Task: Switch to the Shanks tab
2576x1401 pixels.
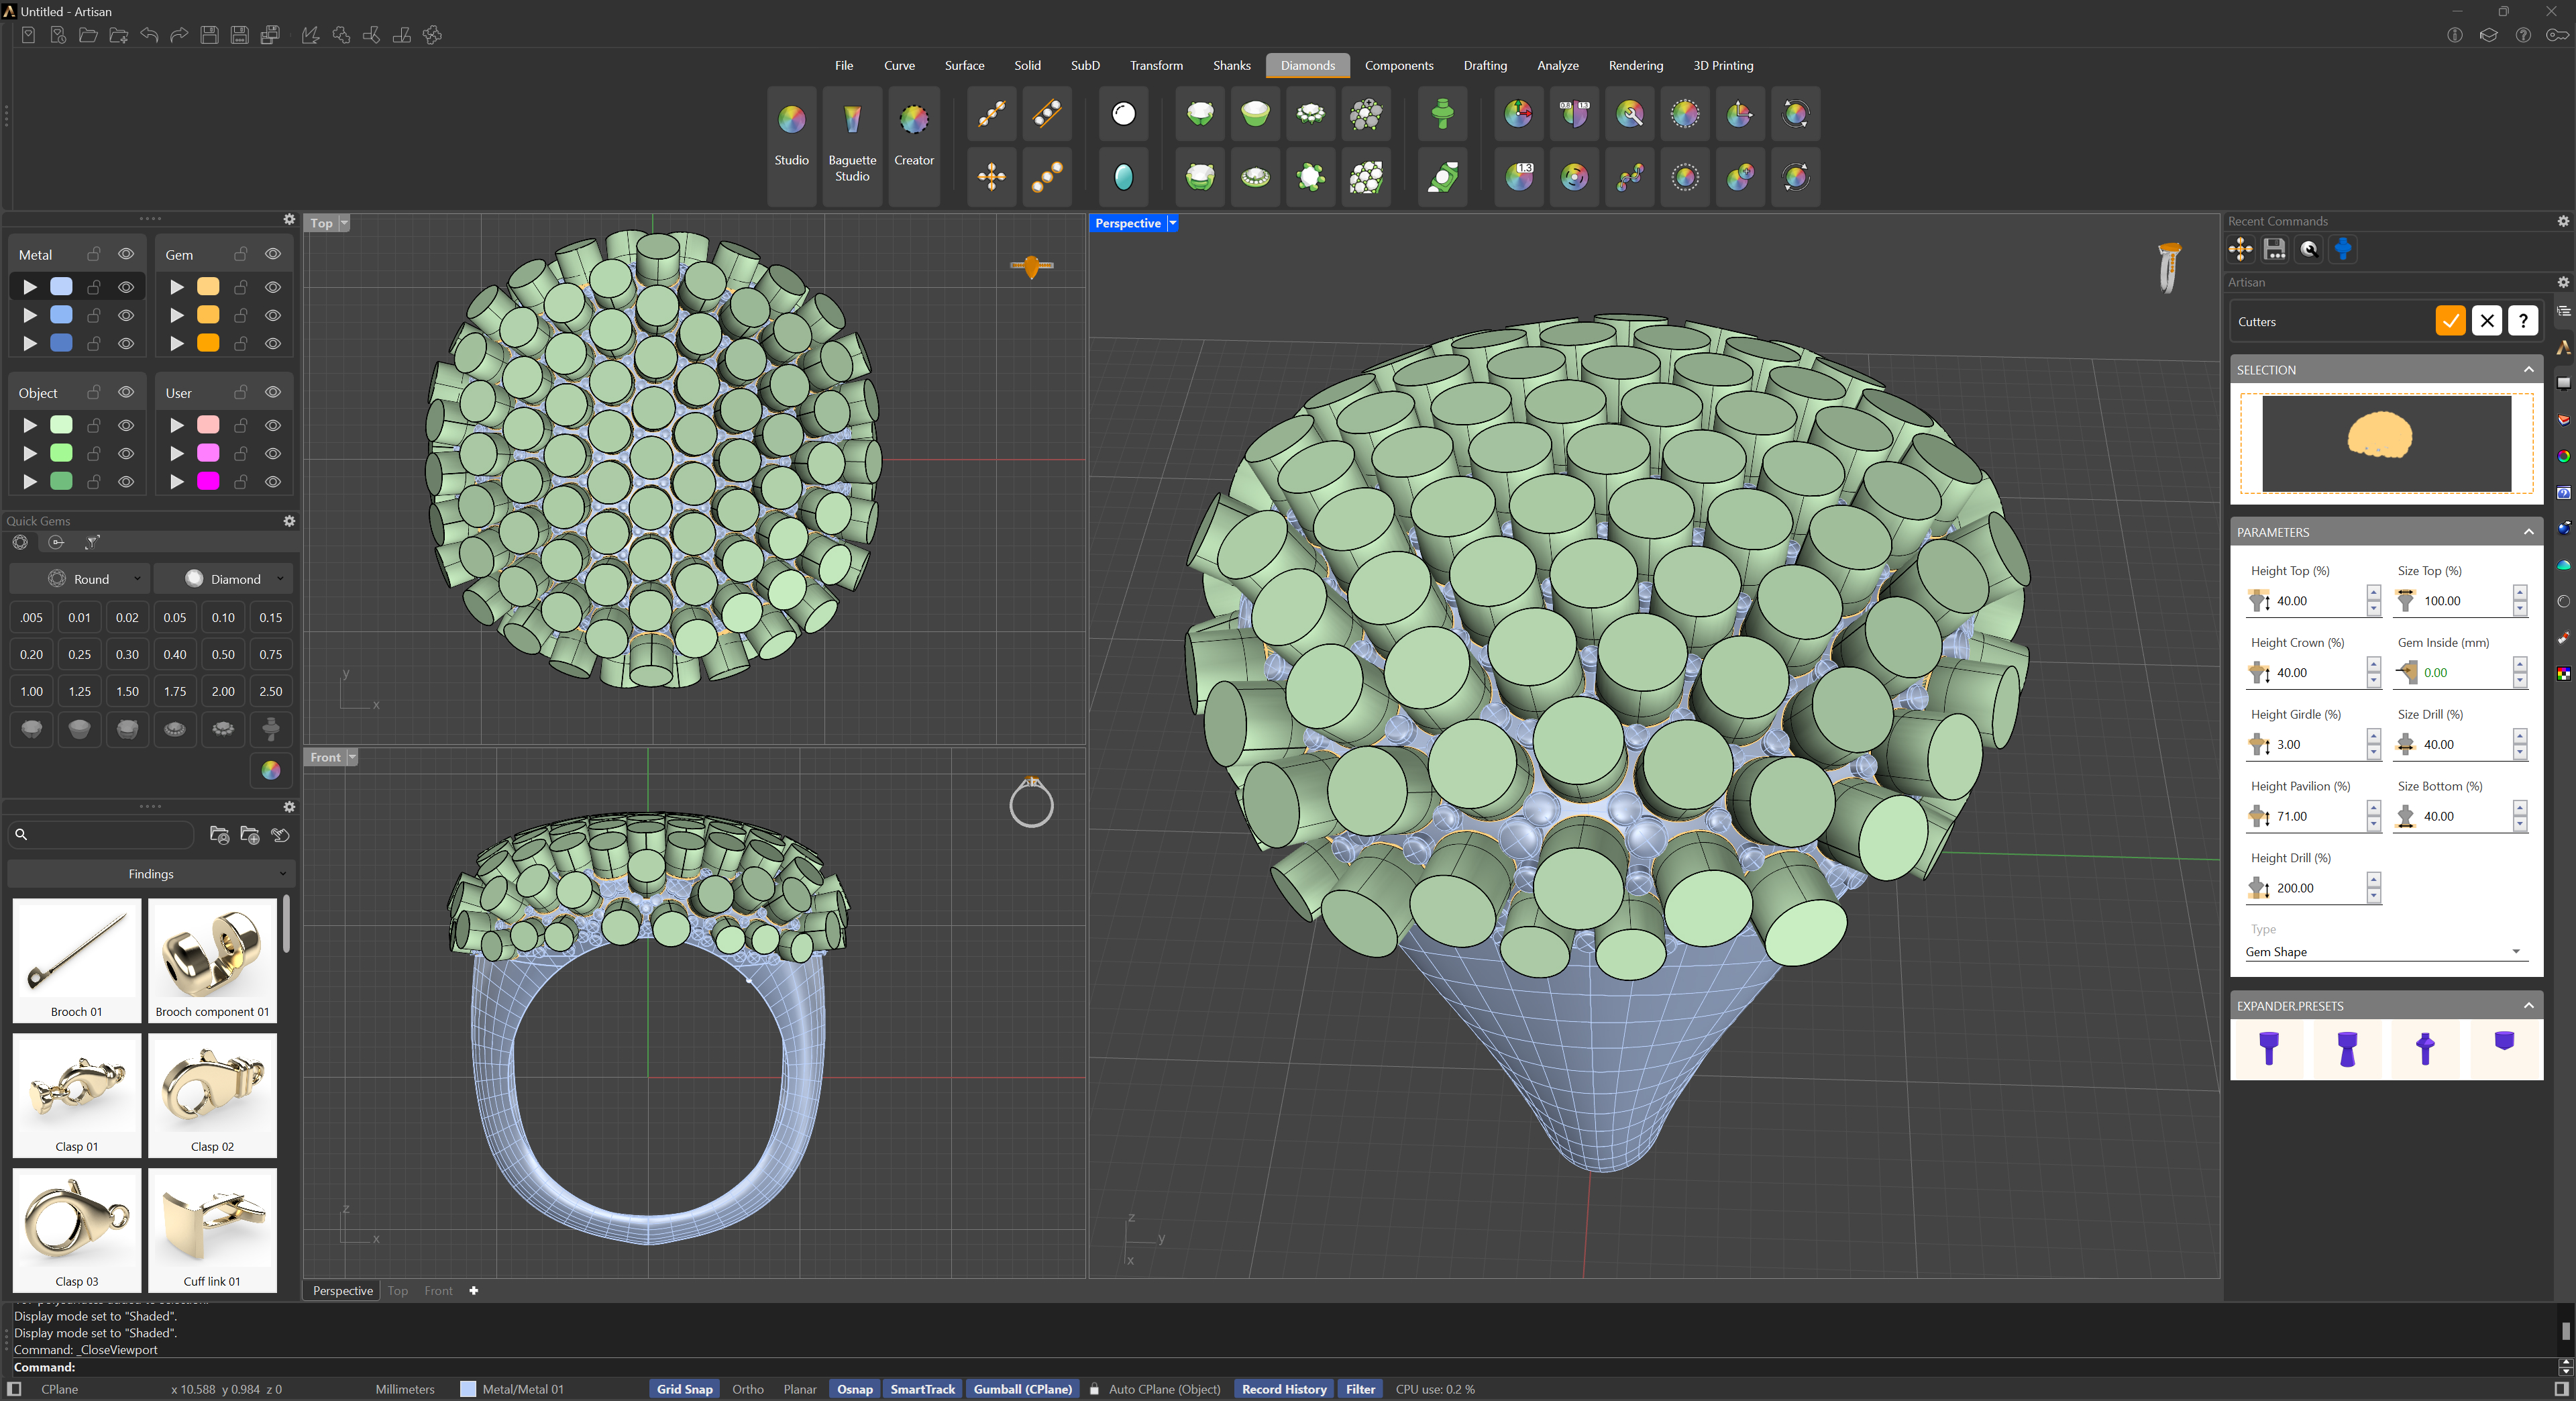Action: [1232, 65]
